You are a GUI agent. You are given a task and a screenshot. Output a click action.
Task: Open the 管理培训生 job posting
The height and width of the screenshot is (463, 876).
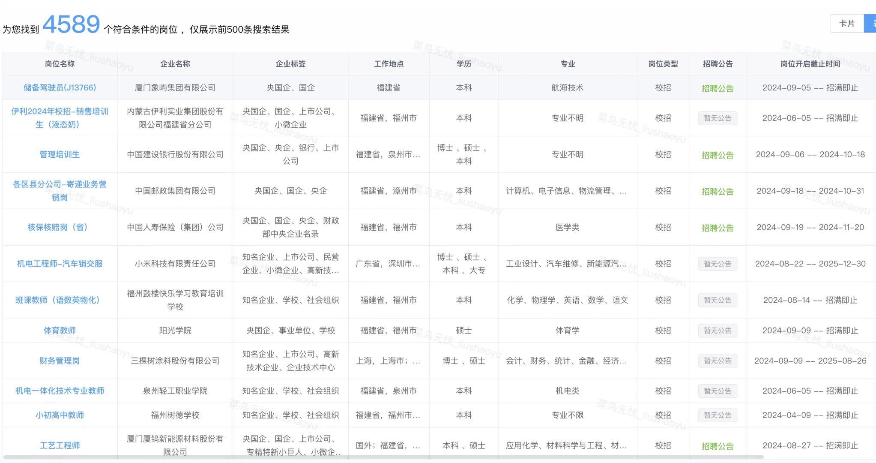point(60,154)
